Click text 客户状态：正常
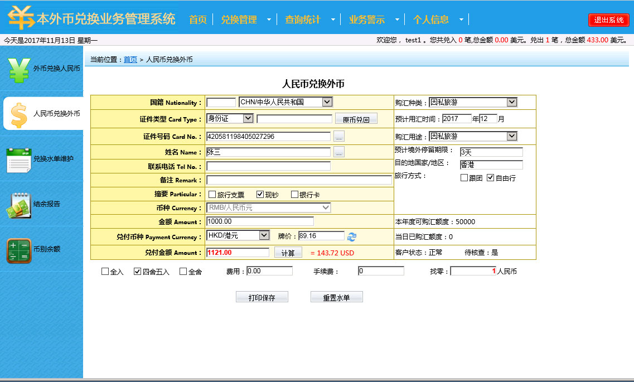634x382 pixels. [x=419, y=253]
